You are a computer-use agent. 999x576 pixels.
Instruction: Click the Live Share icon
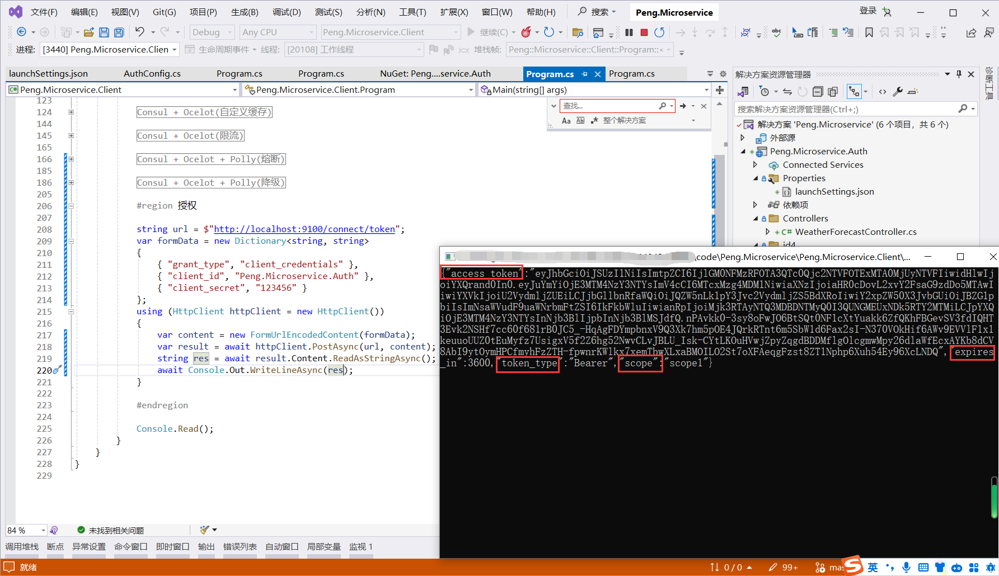[x=971, y=32]
